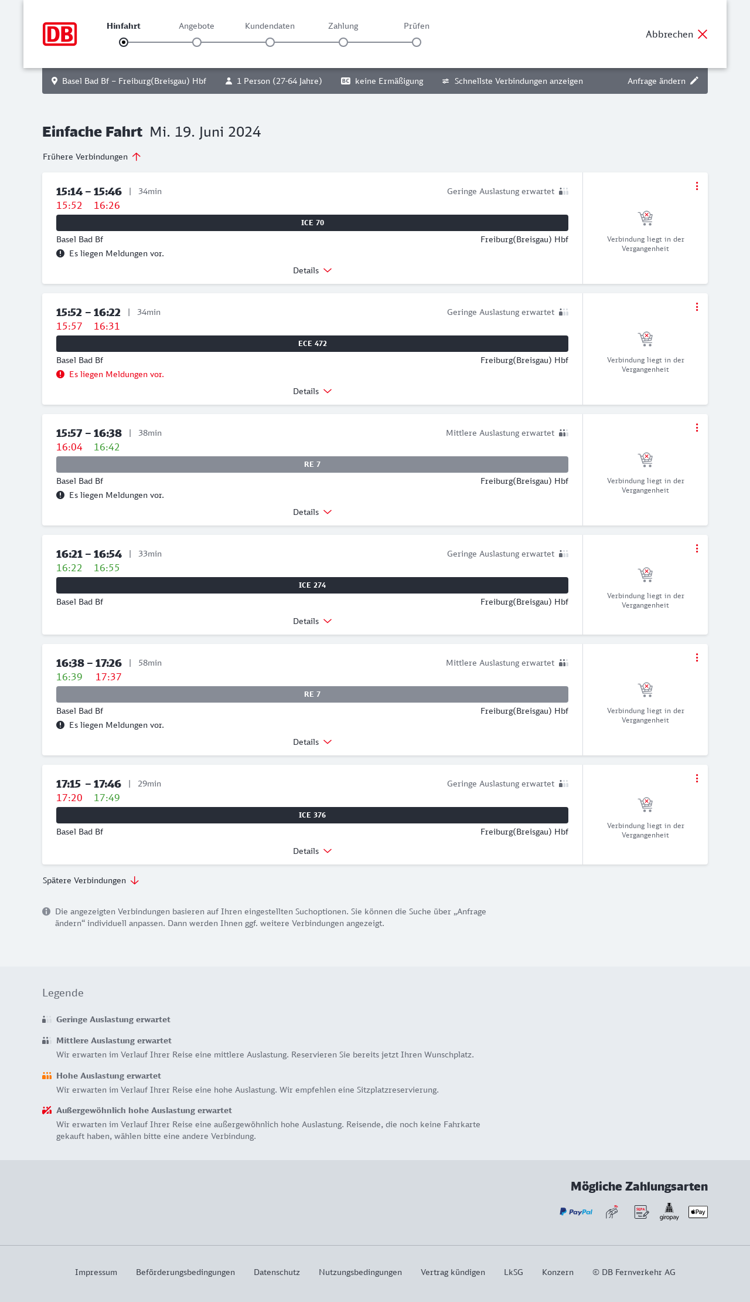Select the Zahlung step in progress bar

click(x=343, y=42)
